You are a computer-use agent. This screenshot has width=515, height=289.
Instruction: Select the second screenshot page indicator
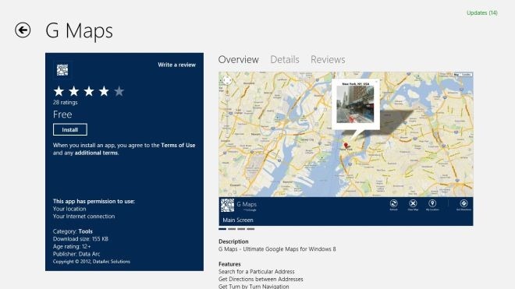[x=232, y=229]
